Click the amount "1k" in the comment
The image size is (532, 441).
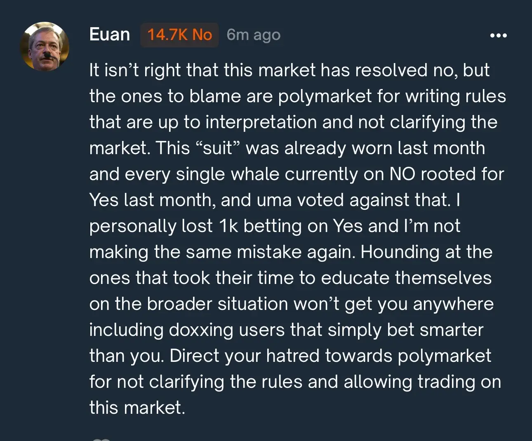228,226
